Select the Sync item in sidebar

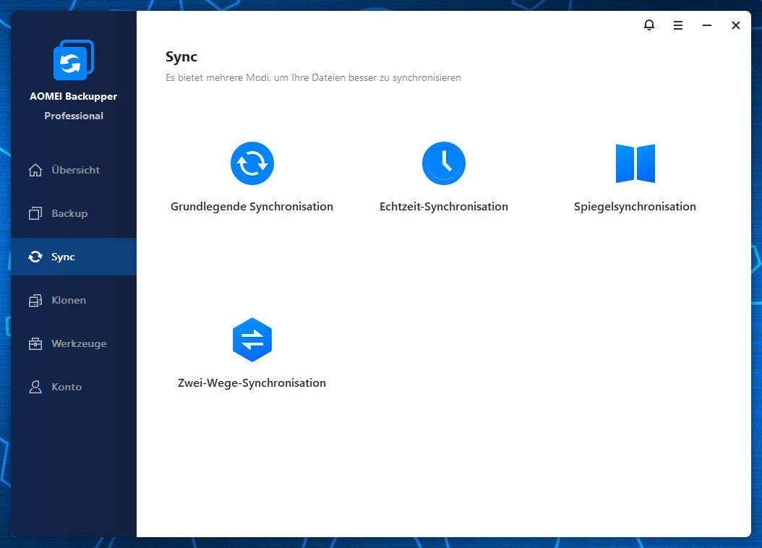pyautogui.click(x=63, y=257)
